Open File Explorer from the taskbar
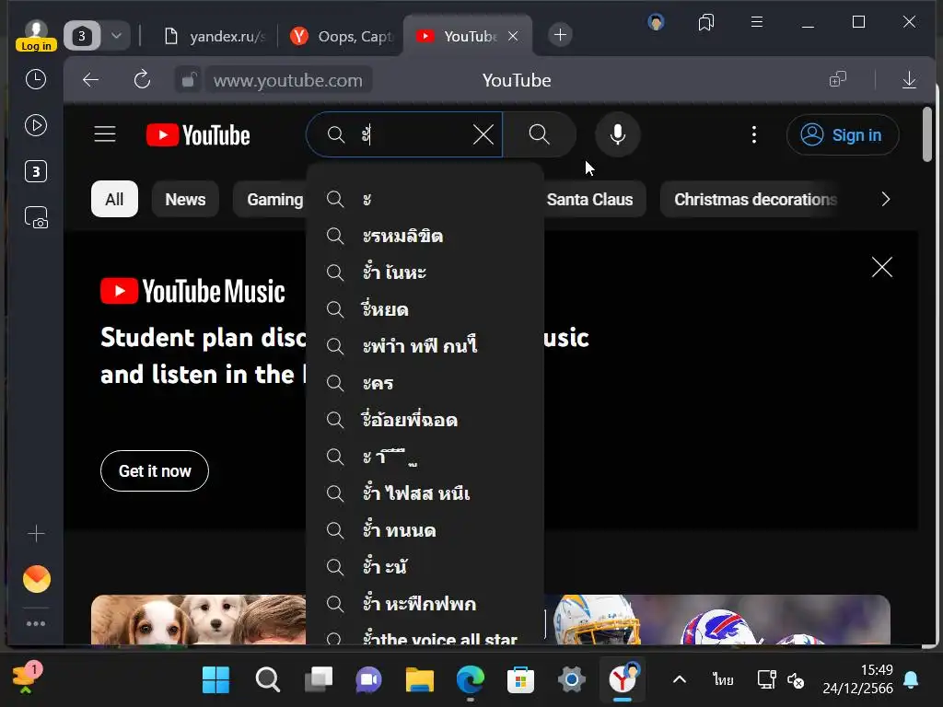 click(420, 680)
